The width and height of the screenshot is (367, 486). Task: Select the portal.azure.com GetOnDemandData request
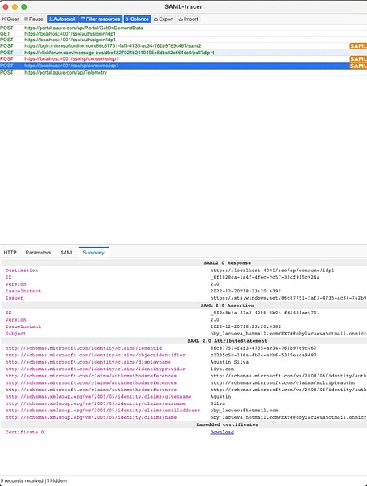183,28
